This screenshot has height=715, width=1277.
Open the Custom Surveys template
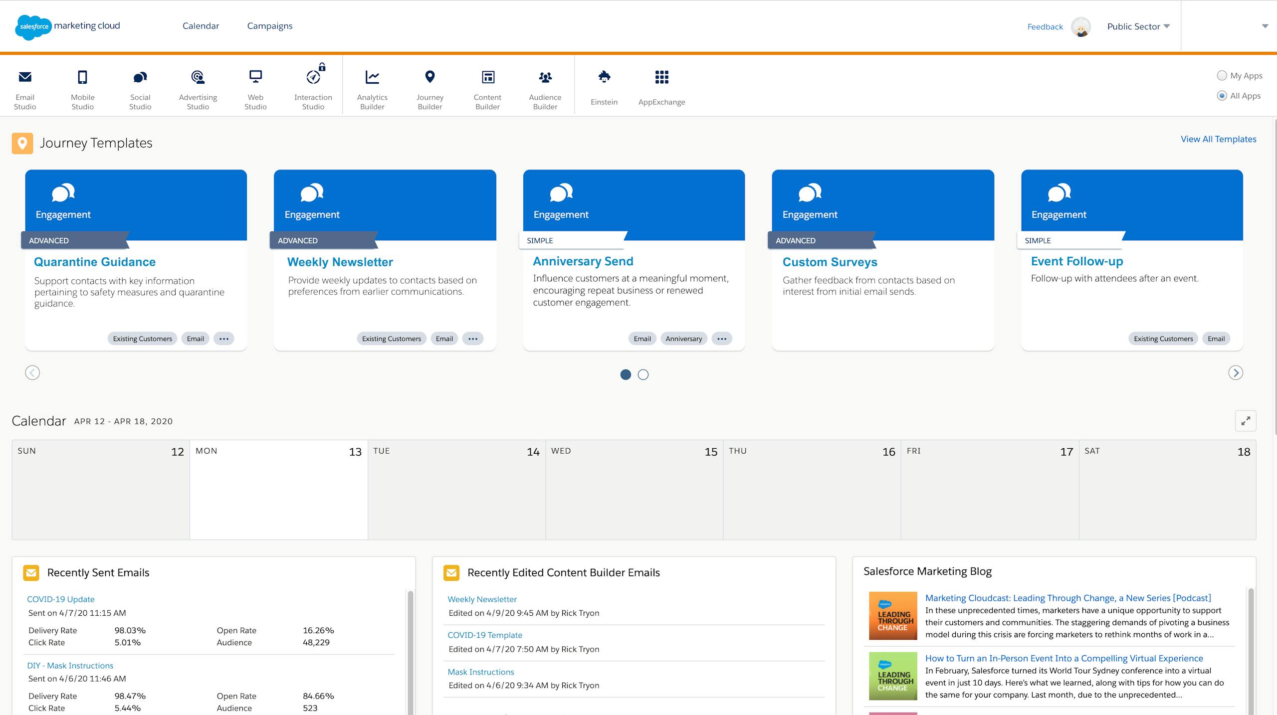pos(830,262)
